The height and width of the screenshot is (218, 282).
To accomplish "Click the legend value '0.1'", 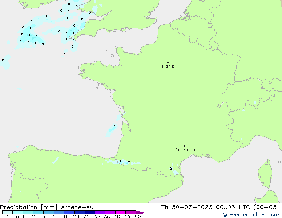I will pos(5,216).
